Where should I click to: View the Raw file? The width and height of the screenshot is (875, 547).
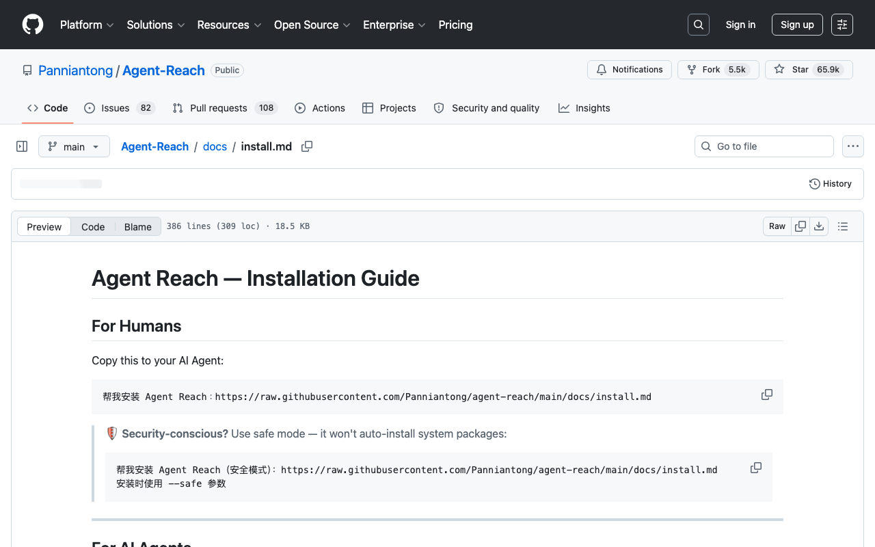coord(777,226)
